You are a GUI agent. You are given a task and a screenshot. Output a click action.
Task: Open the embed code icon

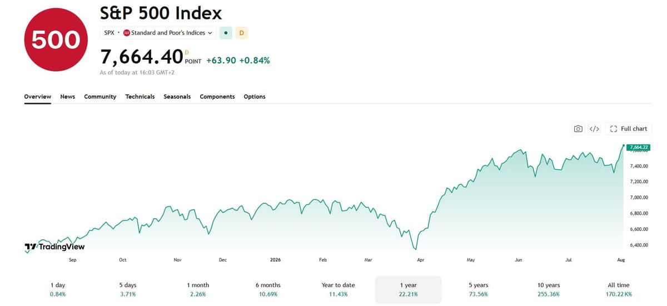tap(594, 129)
